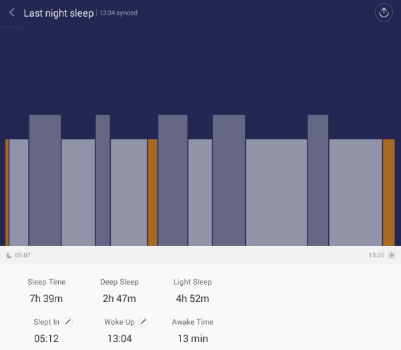This screenshot has width=401, height=350.
Task: Select the first tall deep sleep bar
Action: point(45,180)
